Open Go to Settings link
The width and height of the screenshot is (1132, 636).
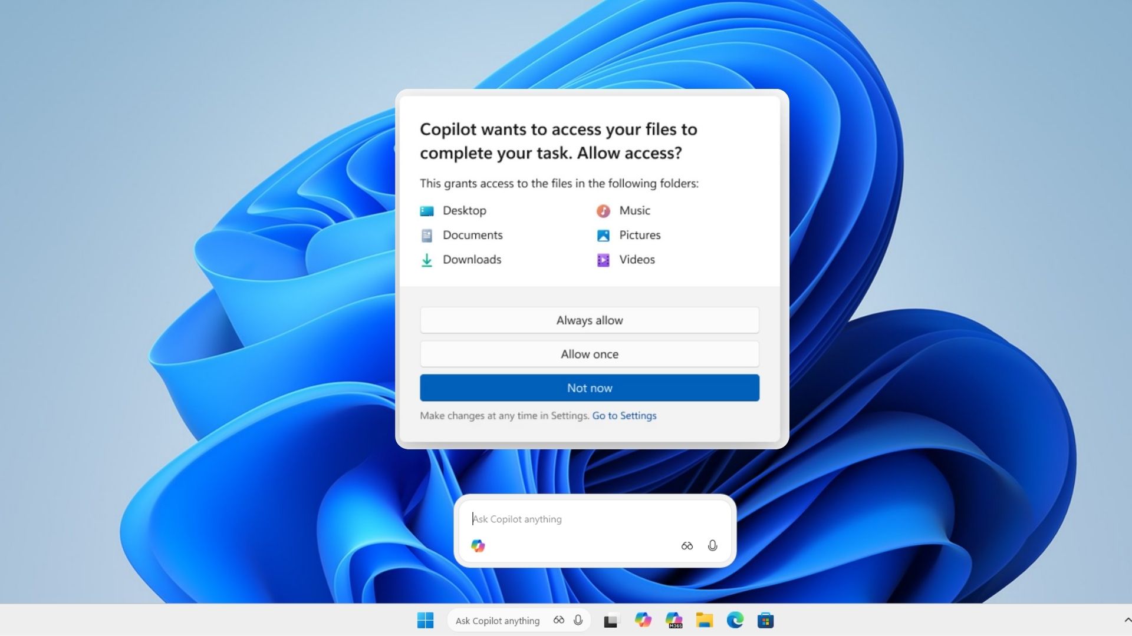(624, 415)
